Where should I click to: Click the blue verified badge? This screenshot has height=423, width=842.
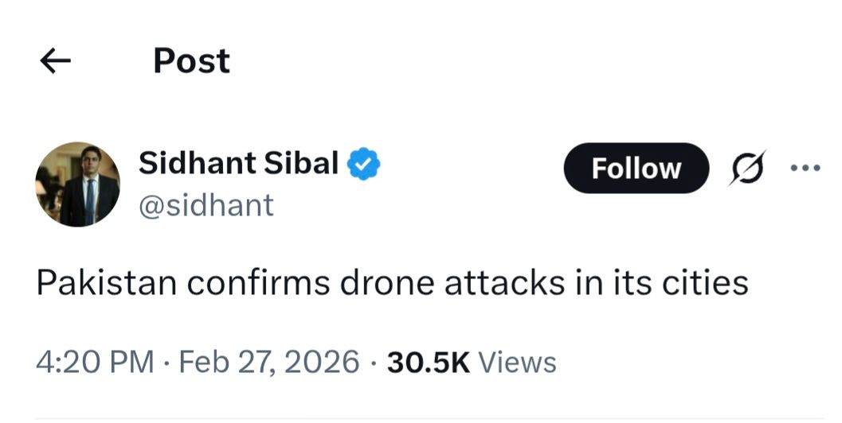tap(365, 164)
